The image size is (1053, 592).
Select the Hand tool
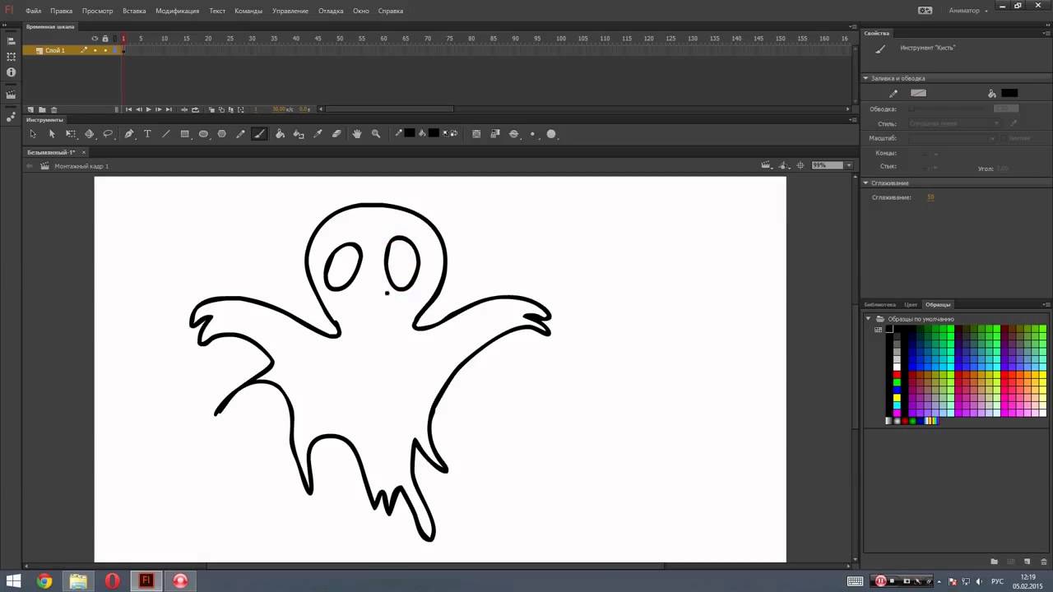(357, 134)
